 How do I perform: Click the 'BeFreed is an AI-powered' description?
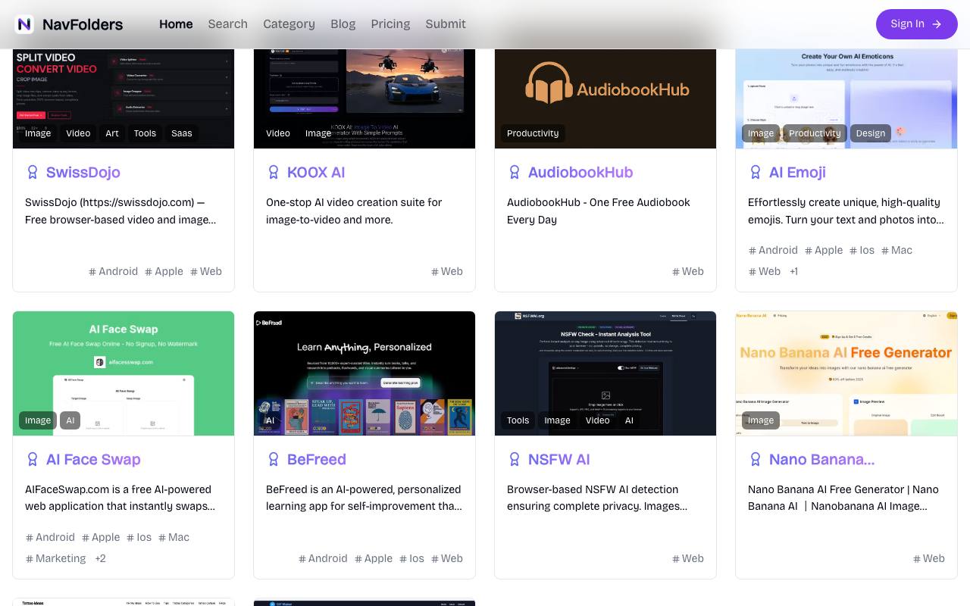364,498
